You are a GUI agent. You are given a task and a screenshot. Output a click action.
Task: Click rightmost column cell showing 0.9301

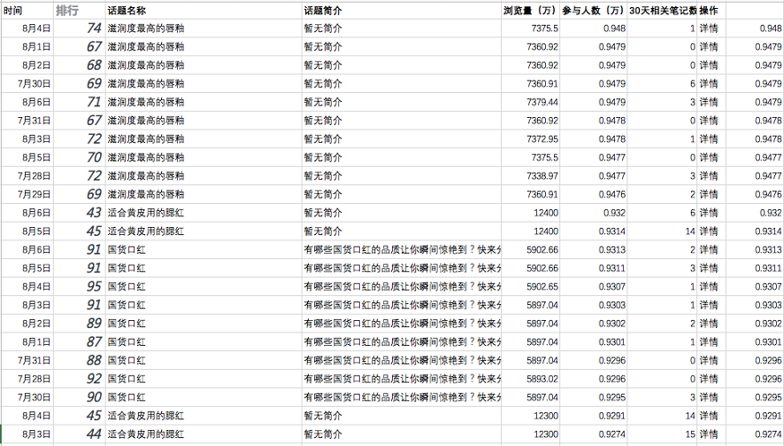pos(755,342)
